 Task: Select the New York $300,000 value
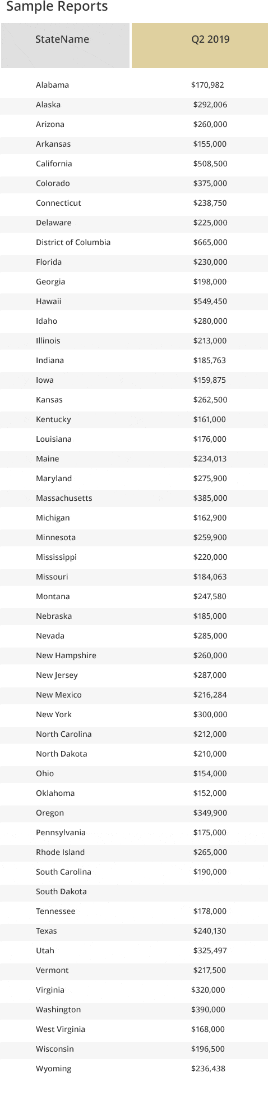point(210,714)
